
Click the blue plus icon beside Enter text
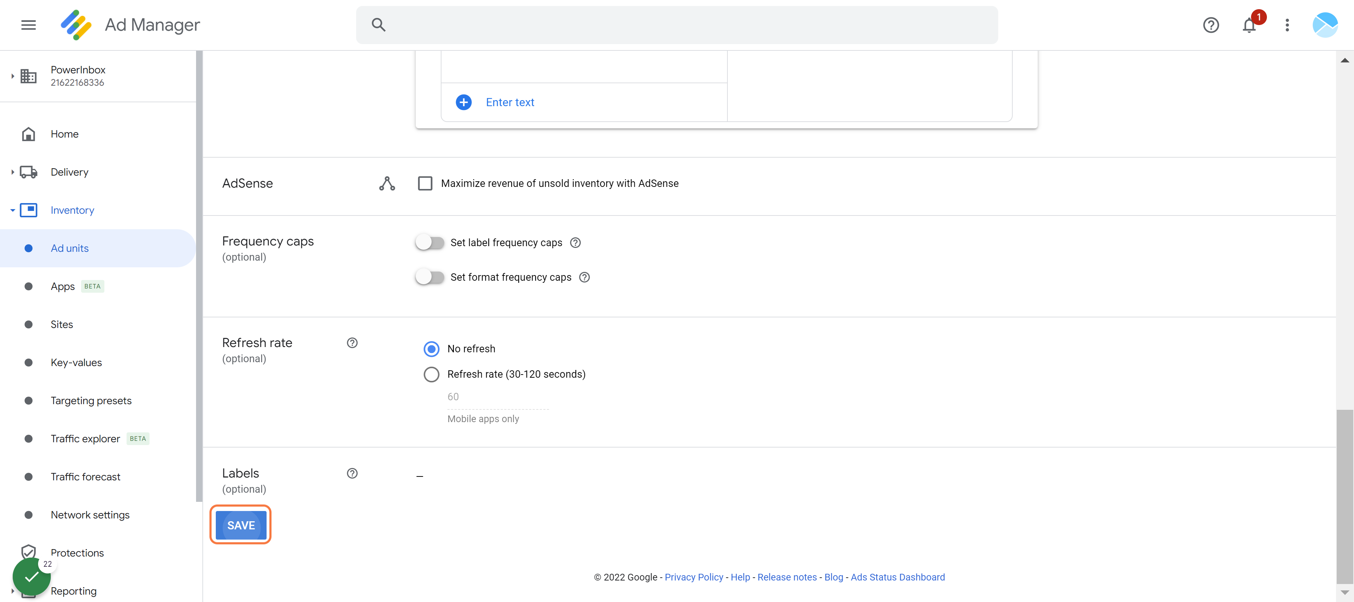[464, 102]
